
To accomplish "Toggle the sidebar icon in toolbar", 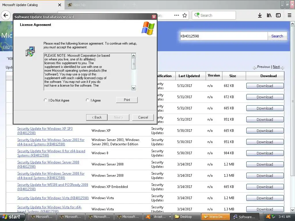I will (x=278, y=16).
